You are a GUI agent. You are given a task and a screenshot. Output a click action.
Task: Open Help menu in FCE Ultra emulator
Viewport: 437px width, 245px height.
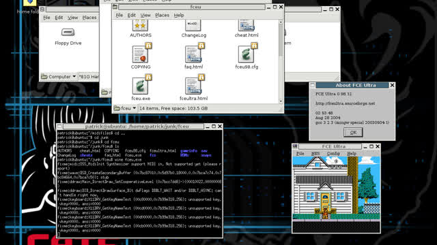point(352,153)
